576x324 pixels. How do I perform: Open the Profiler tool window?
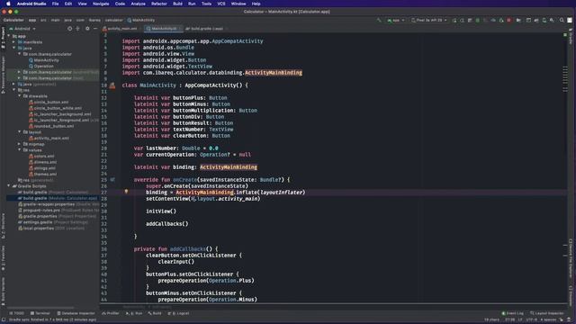(110, 313)
